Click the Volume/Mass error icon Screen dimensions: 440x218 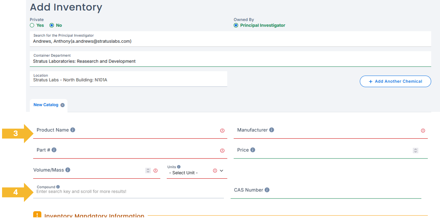[155, 170]
